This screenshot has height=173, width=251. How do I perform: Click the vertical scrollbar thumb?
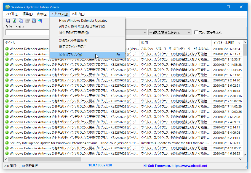point(245,50)
